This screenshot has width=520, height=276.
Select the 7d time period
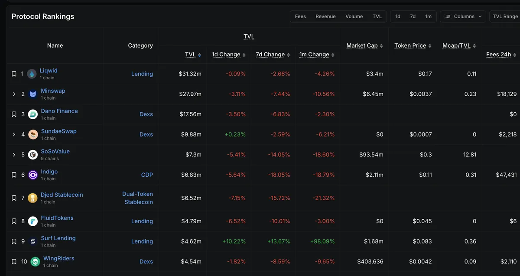[413, 16]
